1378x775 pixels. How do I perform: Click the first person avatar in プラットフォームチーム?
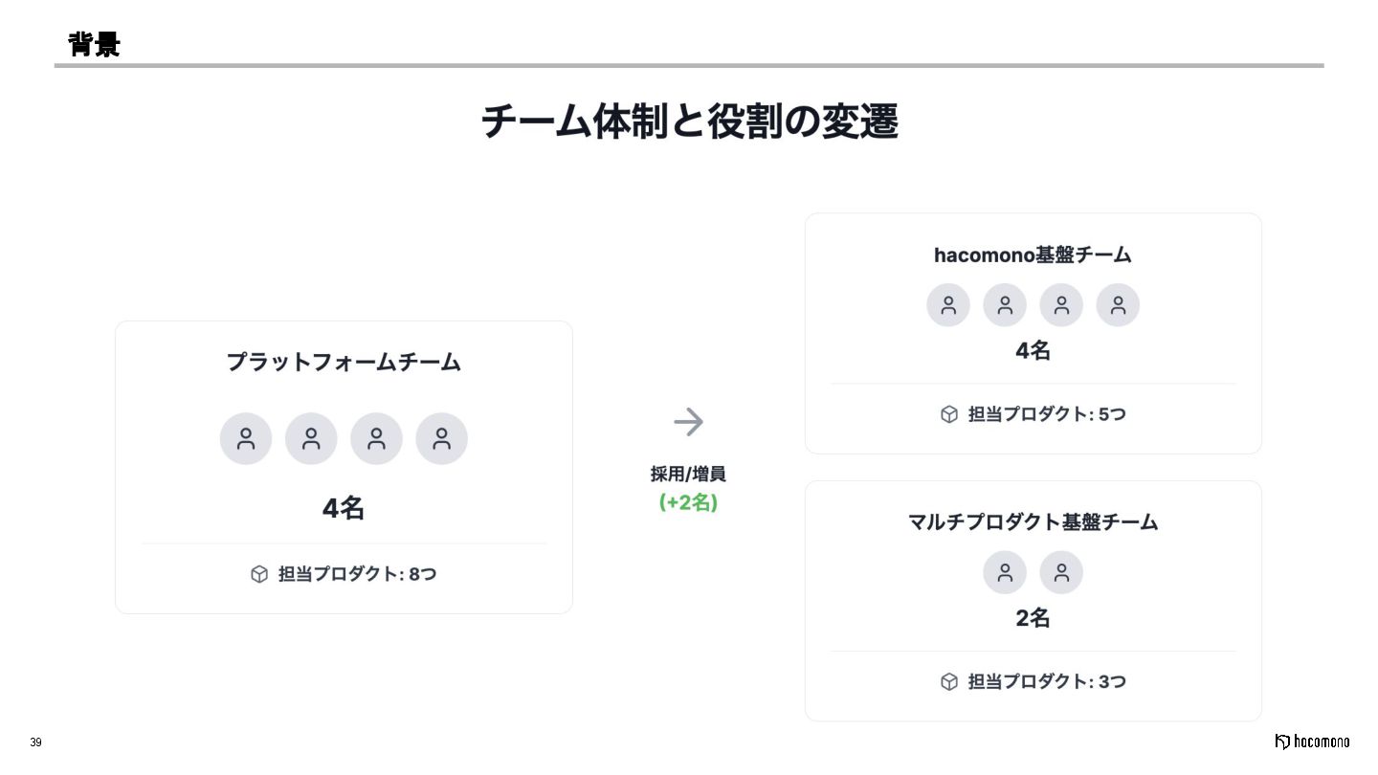246,439
